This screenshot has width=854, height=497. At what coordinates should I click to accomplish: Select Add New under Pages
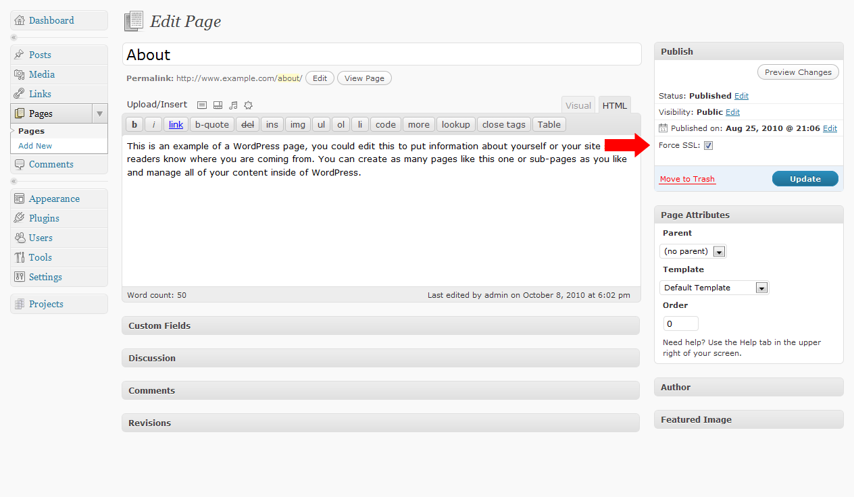point(35,146)
